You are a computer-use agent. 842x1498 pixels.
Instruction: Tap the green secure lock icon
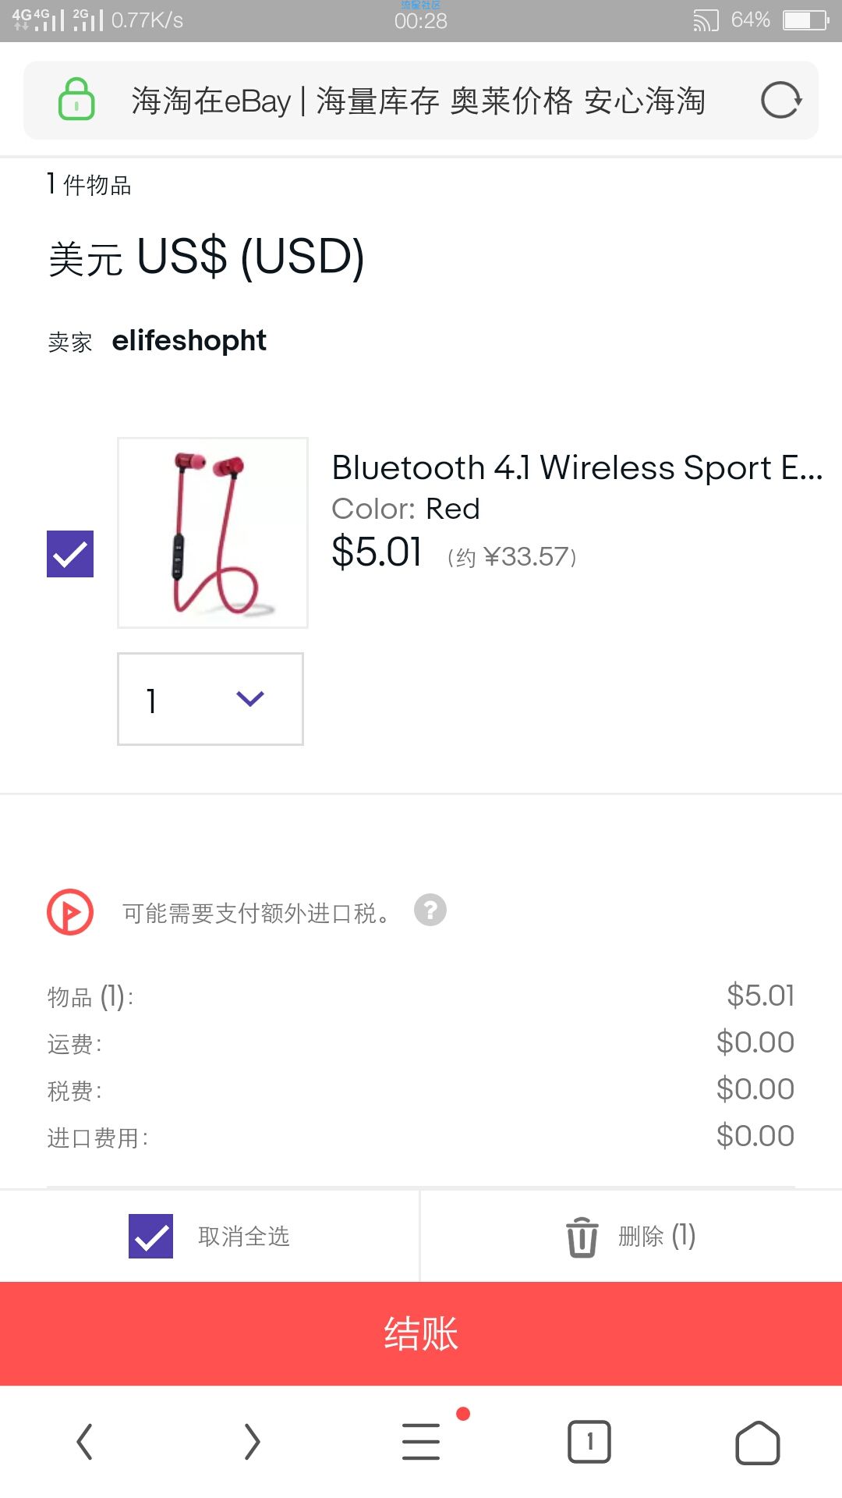click(x=76, y=100)
